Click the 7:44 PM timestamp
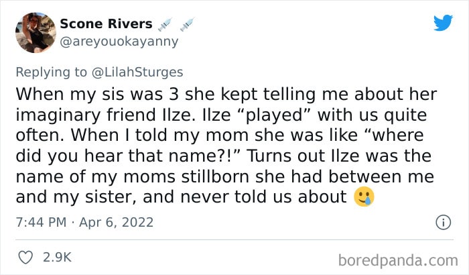The height and width of the screenshot is (275, 469). (x=41, y=222)
